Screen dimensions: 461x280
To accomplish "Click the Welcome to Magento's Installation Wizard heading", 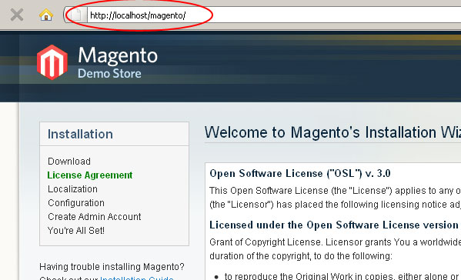I will [x=332, y=132].
